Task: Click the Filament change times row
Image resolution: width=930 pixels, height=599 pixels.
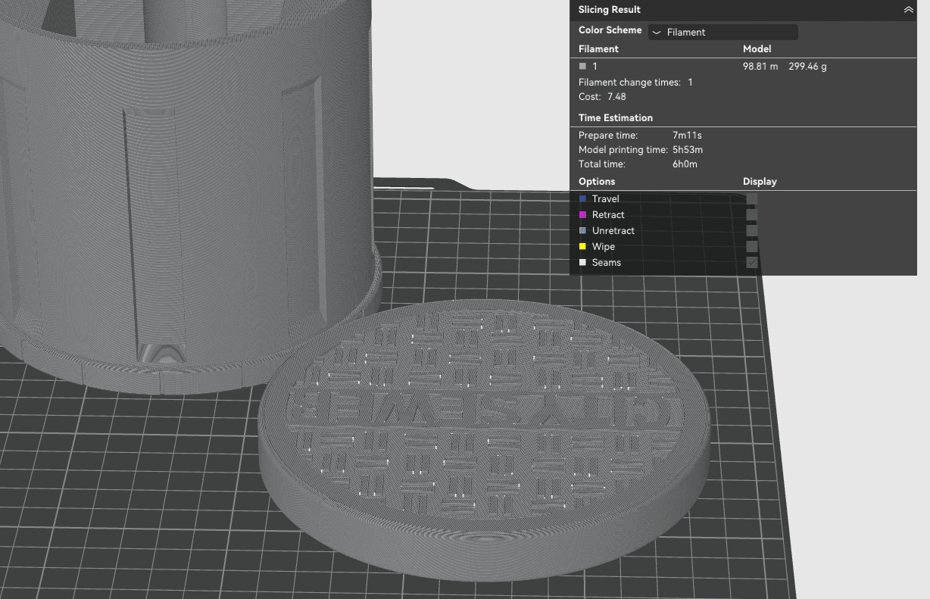Action: pyautogui.click(x=635, y=83)
